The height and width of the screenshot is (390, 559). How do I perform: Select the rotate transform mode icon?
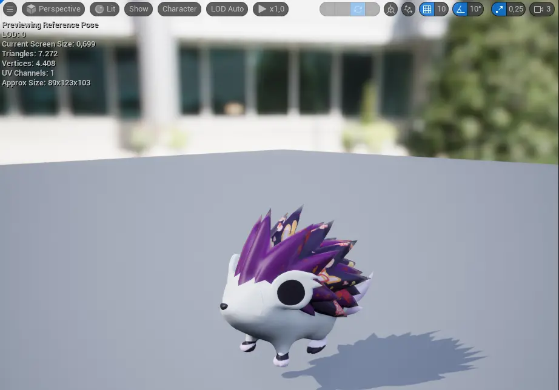pyautogui.click(x=358, y=9)
